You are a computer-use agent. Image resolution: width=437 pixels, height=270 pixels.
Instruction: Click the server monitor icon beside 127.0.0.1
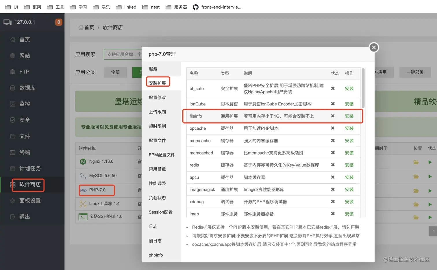pyautogui.click(x=8, y=22)
